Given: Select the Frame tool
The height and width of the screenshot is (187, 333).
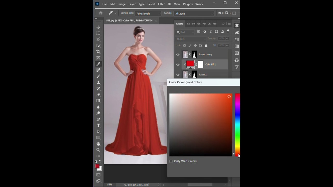Looking at the screenshot, I should (98, 58).
